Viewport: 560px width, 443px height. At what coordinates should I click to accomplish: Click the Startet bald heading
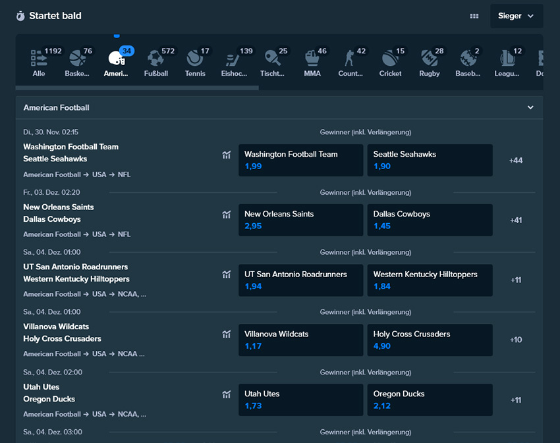click(55, 16)
